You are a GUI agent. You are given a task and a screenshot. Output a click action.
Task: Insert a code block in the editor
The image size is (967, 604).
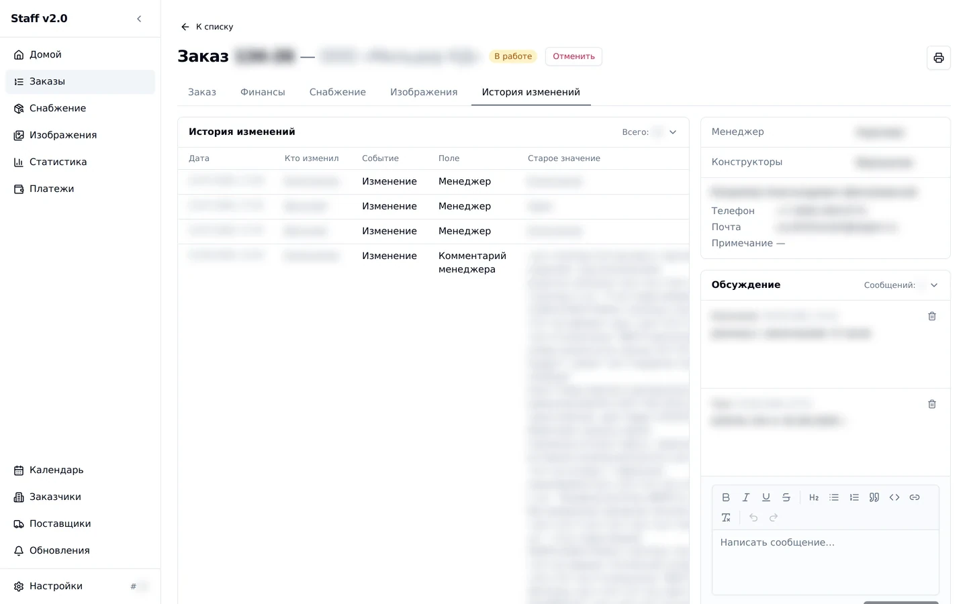pos(894,497)
